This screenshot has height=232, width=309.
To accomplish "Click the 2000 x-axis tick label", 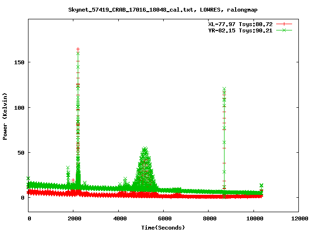I will (x=74, y=218).
